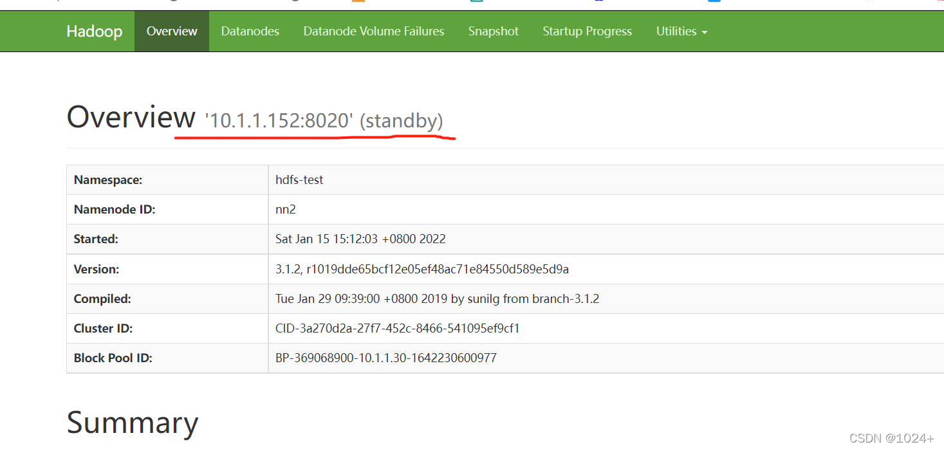Click the Summary section heading
This screenshot has width=944, height=449.
click(133, 423)
